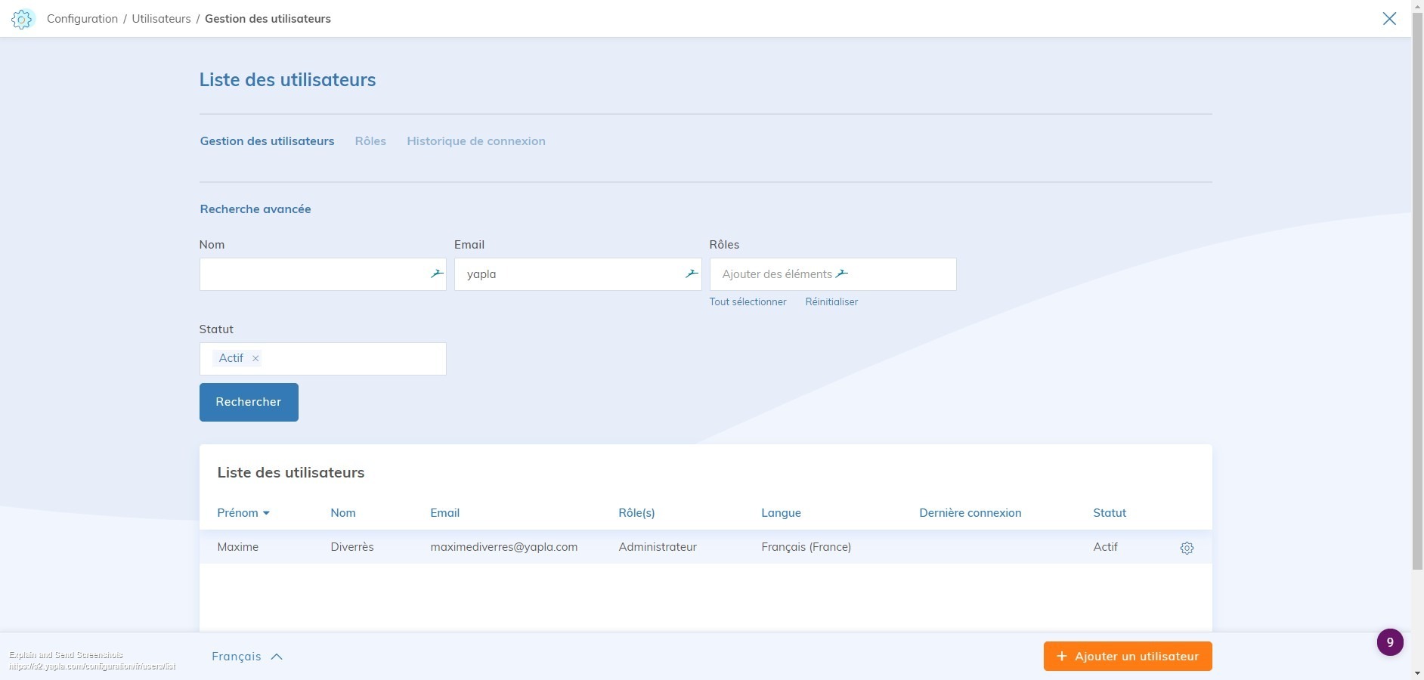This screenshot has height=680, width=1424.
Task: Go to Utilisateurs in the breadcrumb
Action: point(161,19)
